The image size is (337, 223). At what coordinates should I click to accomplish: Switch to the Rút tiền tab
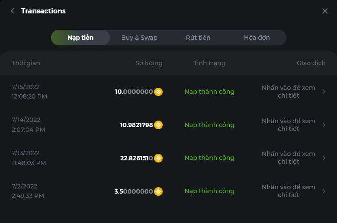(x=198, y=38)
